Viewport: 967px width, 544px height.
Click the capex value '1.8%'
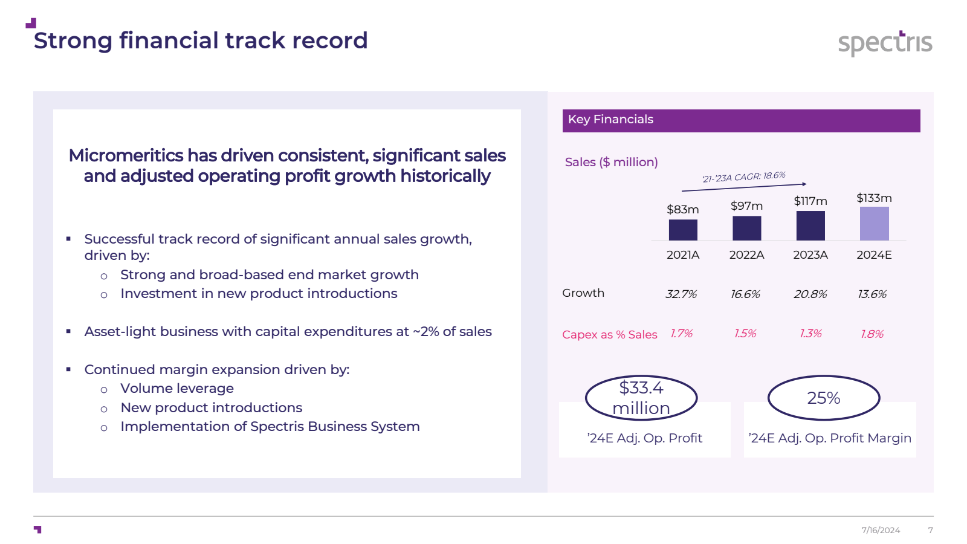(872, 334)
